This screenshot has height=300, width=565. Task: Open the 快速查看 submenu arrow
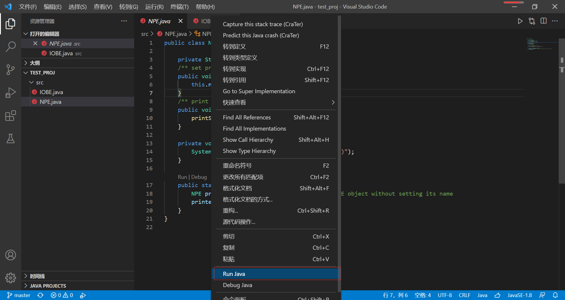click(333, 102)
